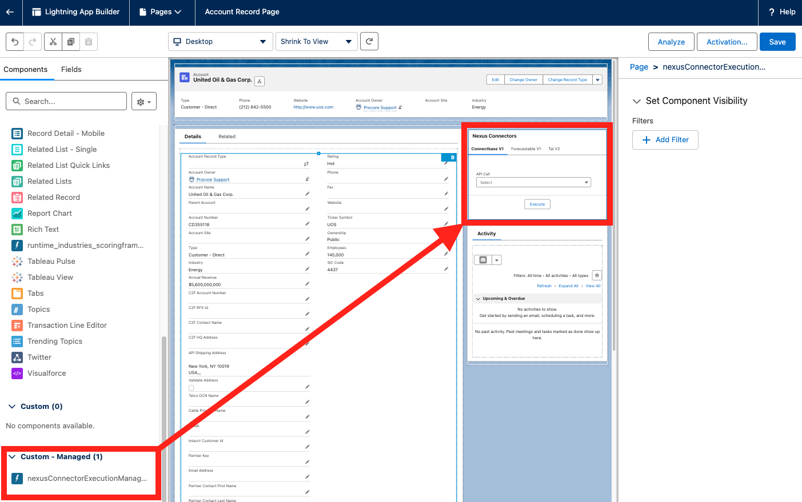Click the Twitter component icon

[17, 357]
